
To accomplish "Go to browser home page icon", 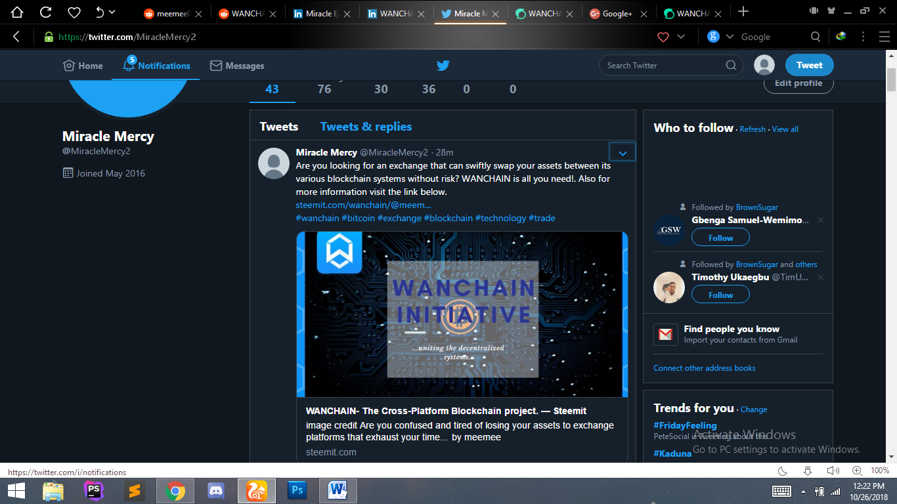I will click(x=16, y=12).
